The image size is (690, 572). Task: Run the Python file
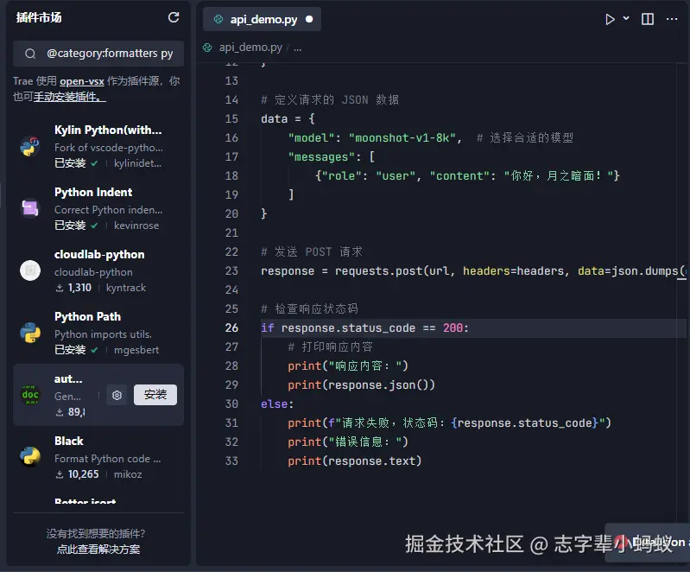click(x=610, y=19)
